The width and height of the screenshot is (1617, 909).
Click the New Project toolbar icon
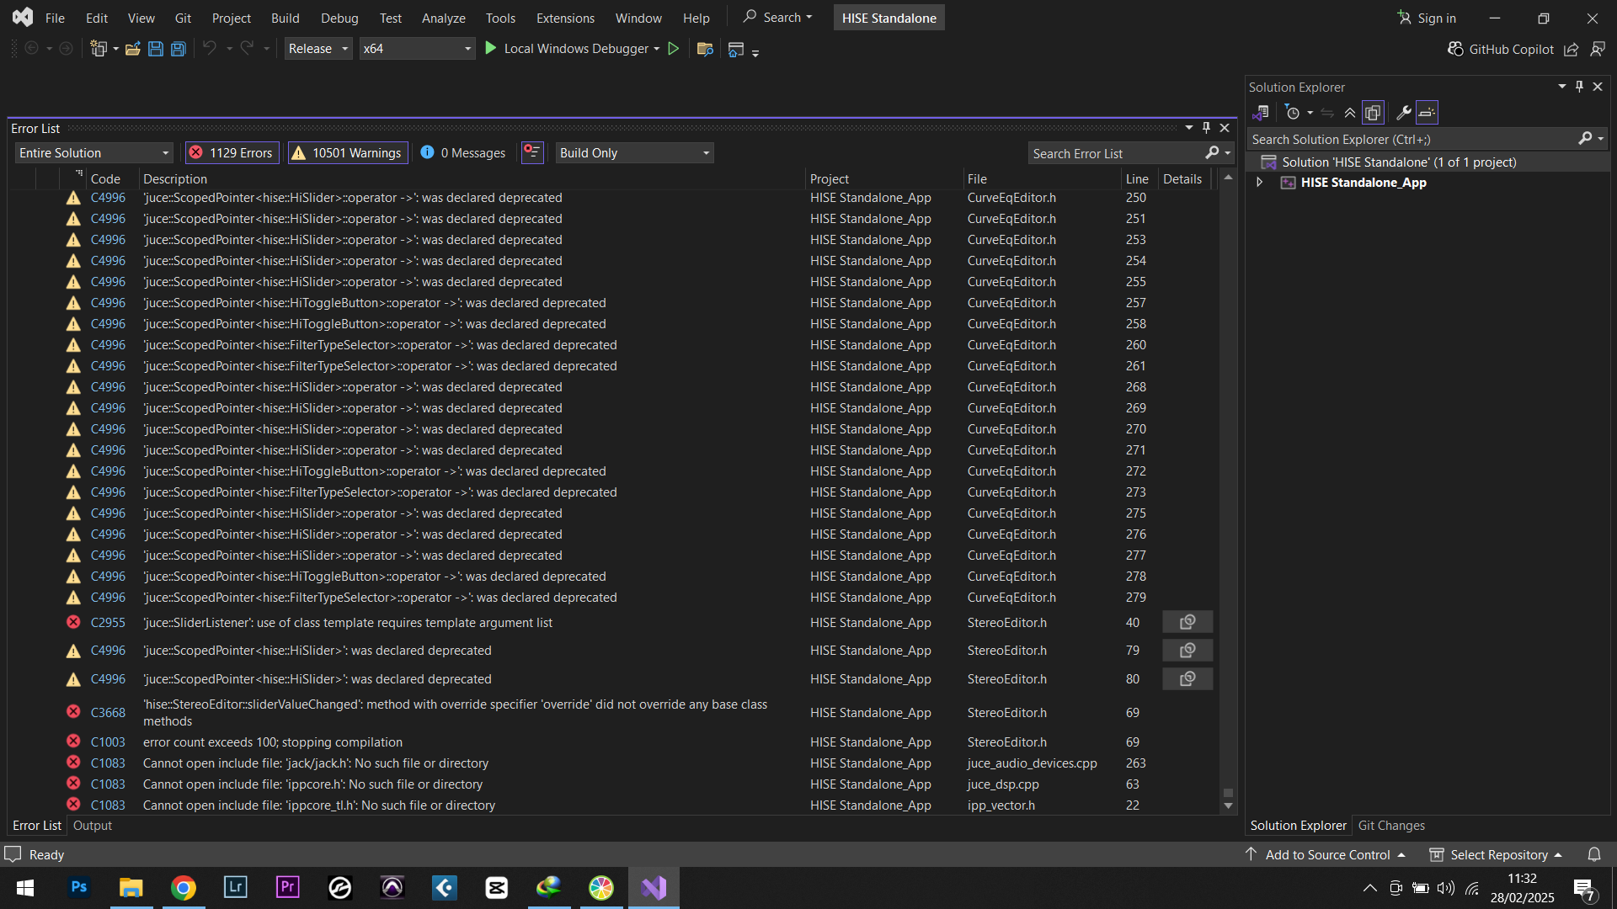tap(99, 49)
